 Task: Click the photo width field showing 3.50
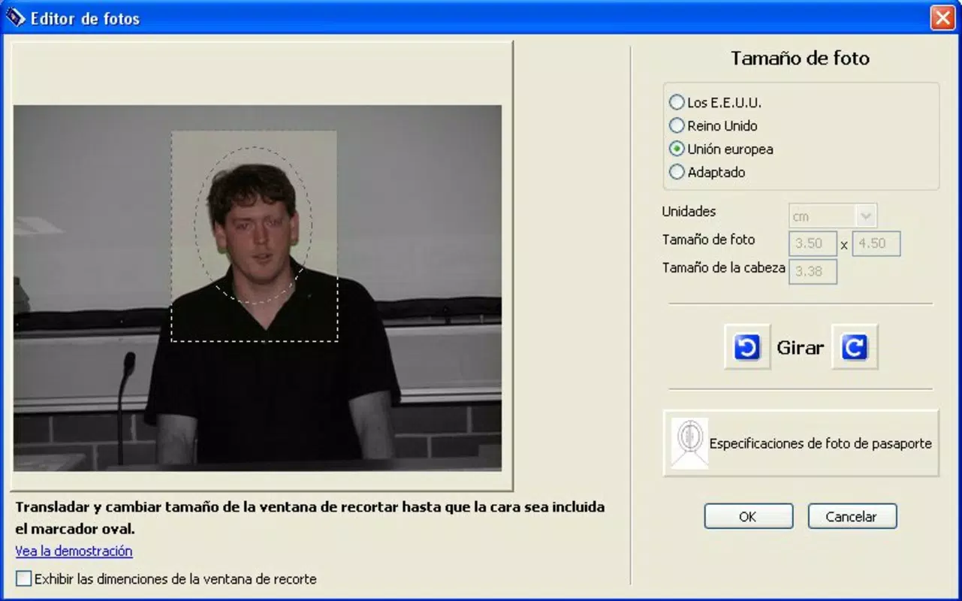(x=812, y=243)
